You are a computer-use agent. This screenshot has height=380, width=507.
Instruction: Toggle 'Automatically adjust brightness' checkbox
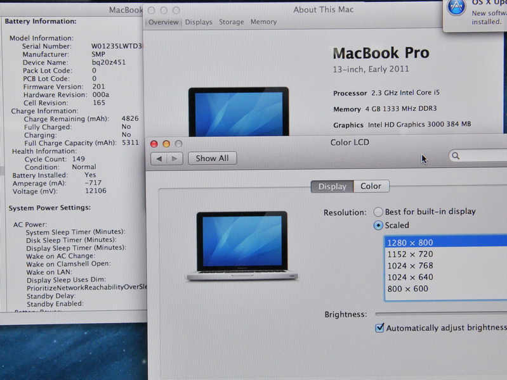(379, 328)
